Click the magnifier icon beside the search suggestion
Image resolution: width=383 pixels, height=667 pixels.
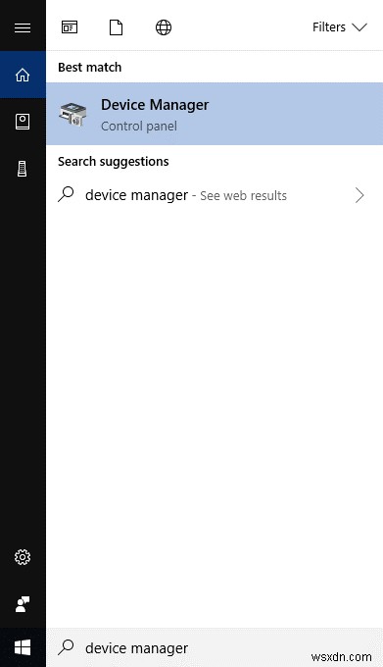tap(66, 194)
